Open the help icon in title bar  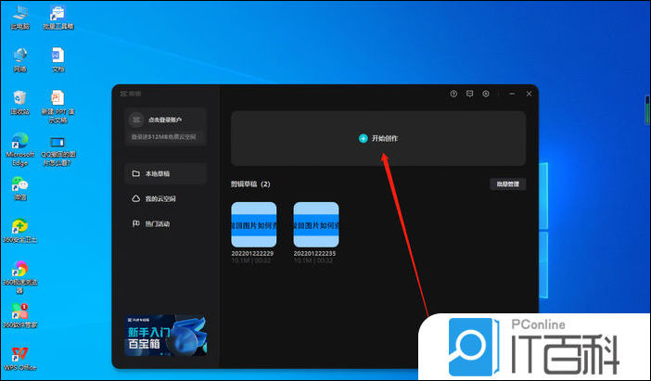(x=453, y=94)
